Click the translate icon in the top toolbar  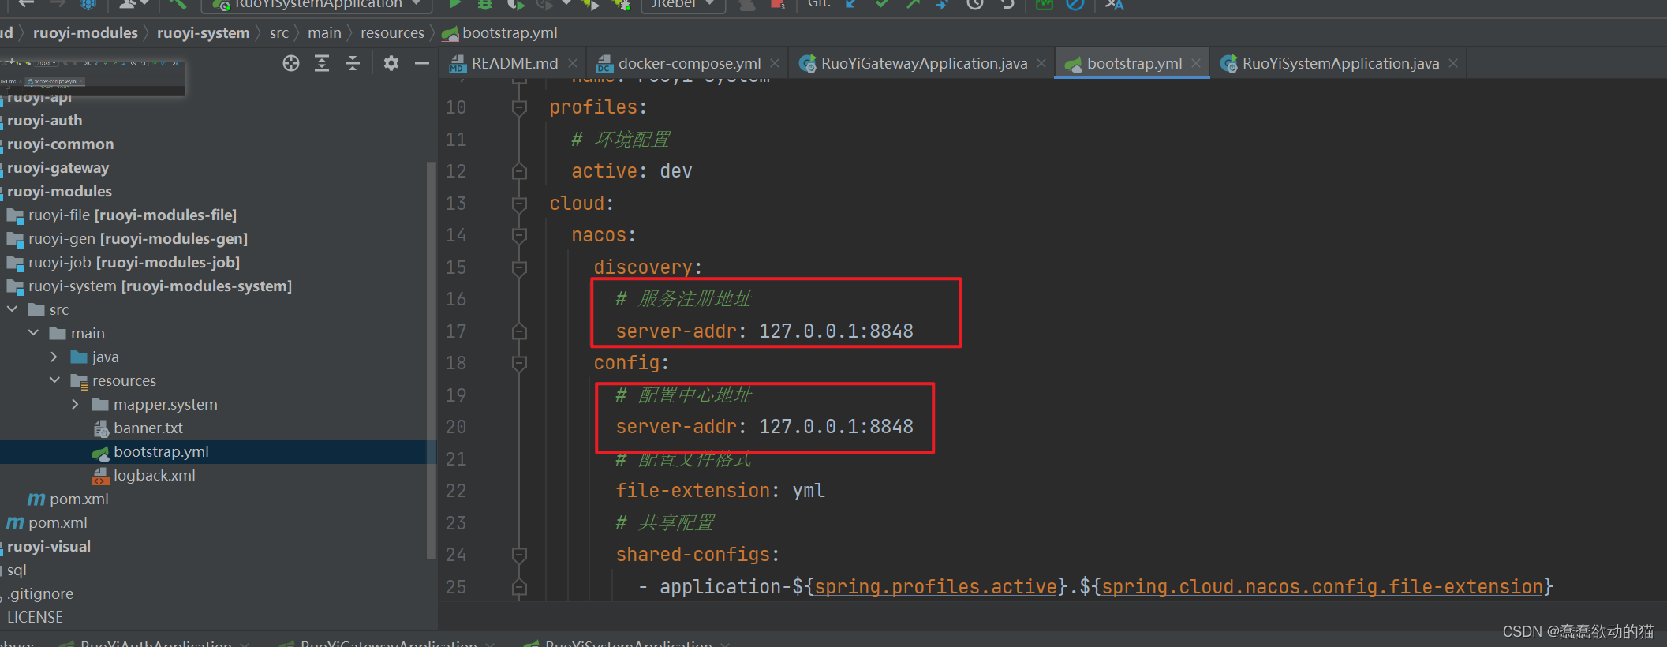[x=1114, y=4]
